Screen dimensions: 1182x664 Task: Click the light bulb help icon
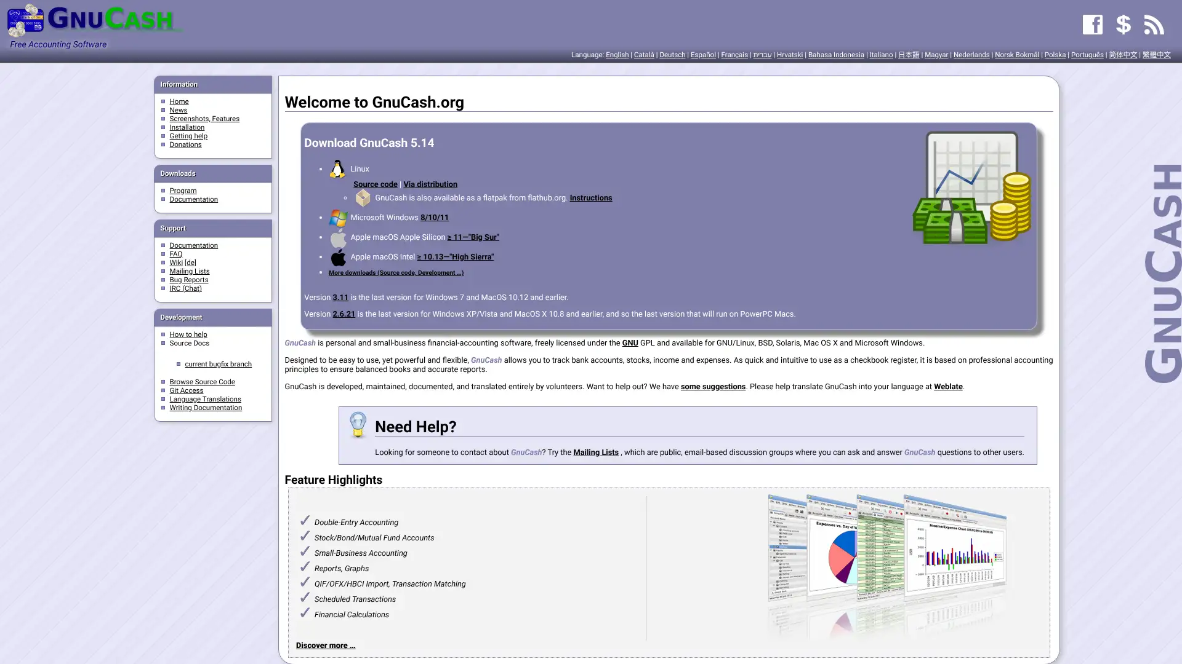click(358, 424)
